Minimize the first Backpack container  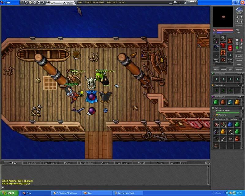point(240,73)
